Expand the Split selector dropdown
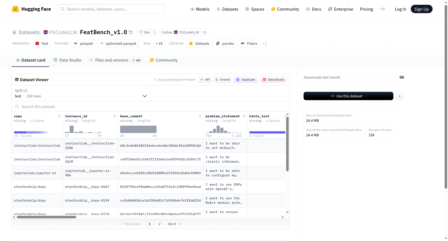This screenshot has width=448, height=241. 81,93
